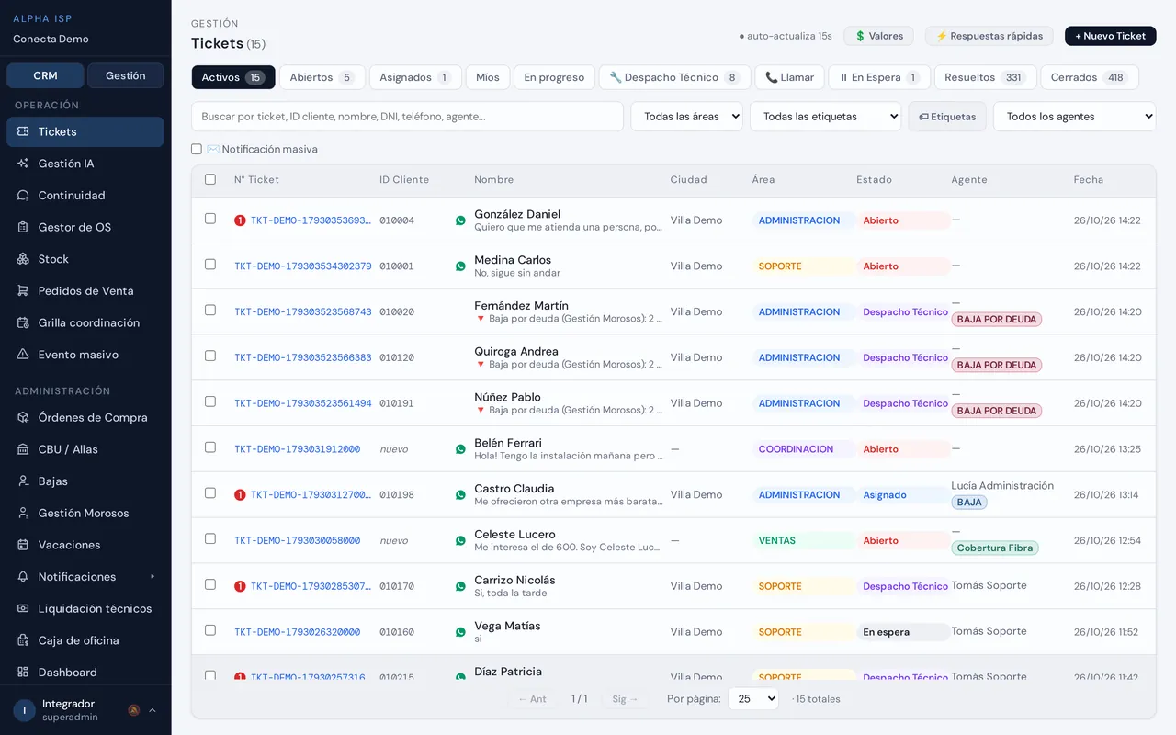Screen dimensions: 1176x735
Task: Expand the Por página 25 selector
Action: (x=753, y=699)
